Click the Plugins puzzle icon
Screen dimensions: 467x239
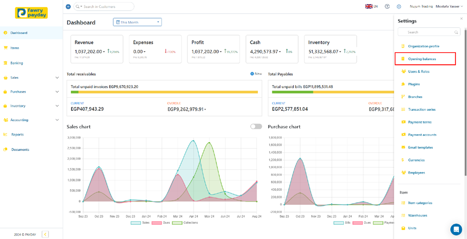[x=403, y=84]
